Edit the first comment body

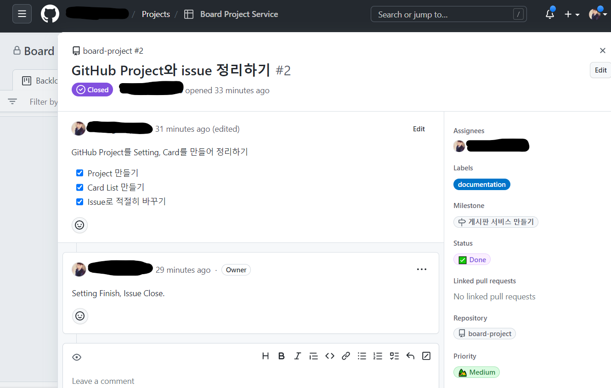419,129
